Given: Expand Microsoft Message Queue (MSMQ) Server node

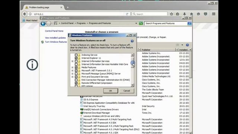Looking at the screenshot, I should (x=73, y=74).
